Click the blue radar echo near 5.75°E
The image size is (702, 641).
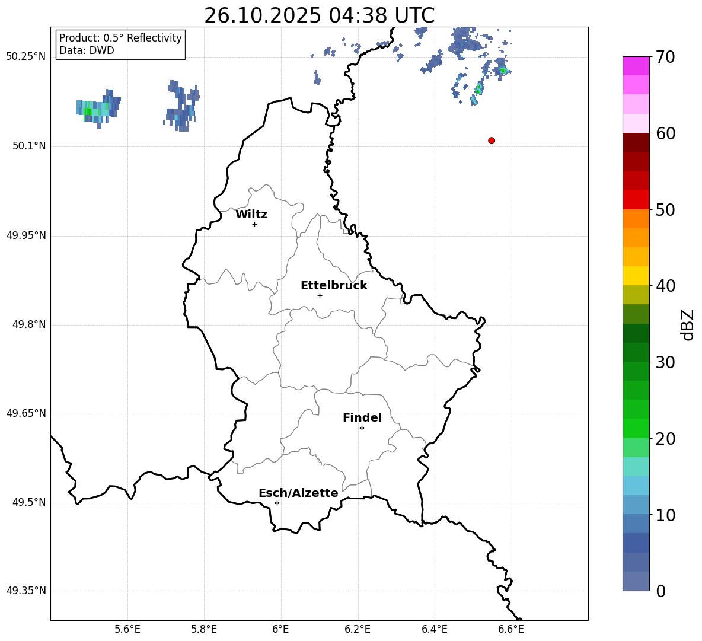click(181, 106)
